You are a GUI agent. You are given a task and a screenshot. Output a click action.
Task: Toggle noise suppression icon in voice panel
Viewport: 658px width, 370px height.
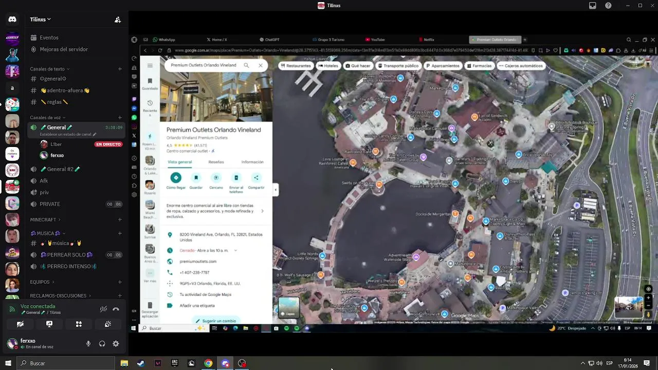(103, 309)
